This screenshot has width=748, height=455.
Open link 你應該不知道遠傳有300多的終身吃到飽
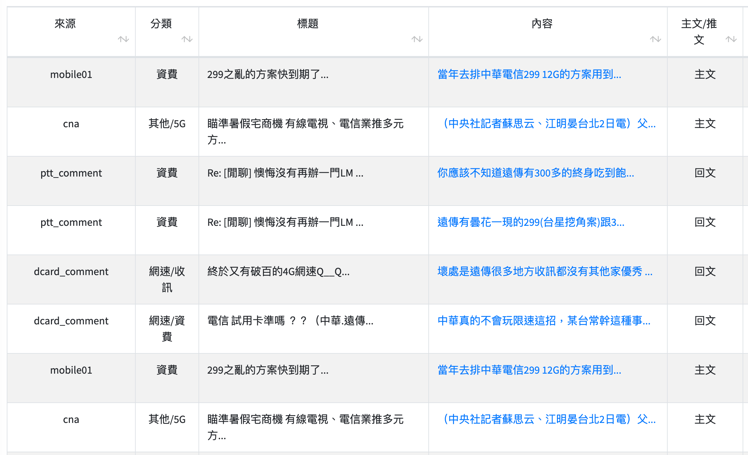[x=535, y=173]
